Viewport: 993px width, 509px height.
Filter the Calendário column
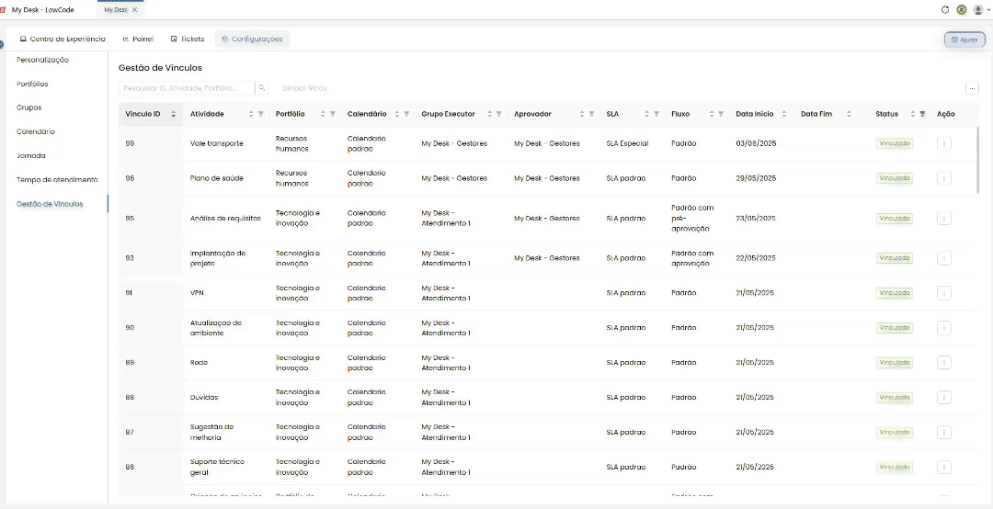406,114
